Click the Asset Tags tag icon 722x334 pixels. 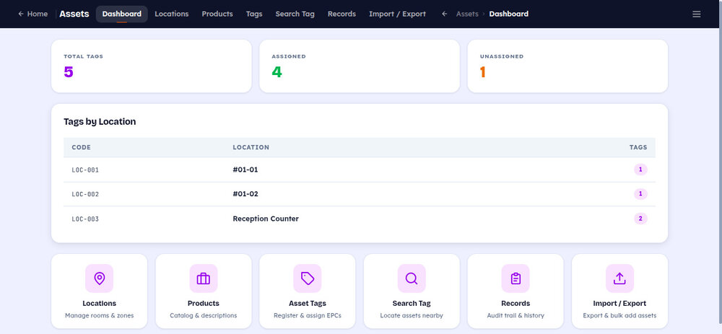307,278
